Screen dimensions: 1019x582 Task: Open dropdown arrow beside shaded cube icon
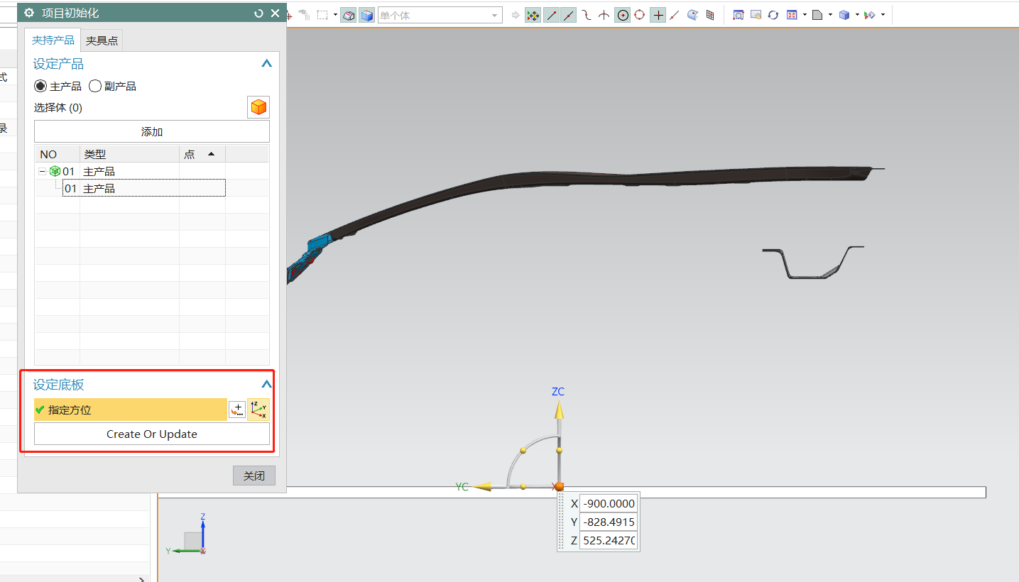pos(857,15)
